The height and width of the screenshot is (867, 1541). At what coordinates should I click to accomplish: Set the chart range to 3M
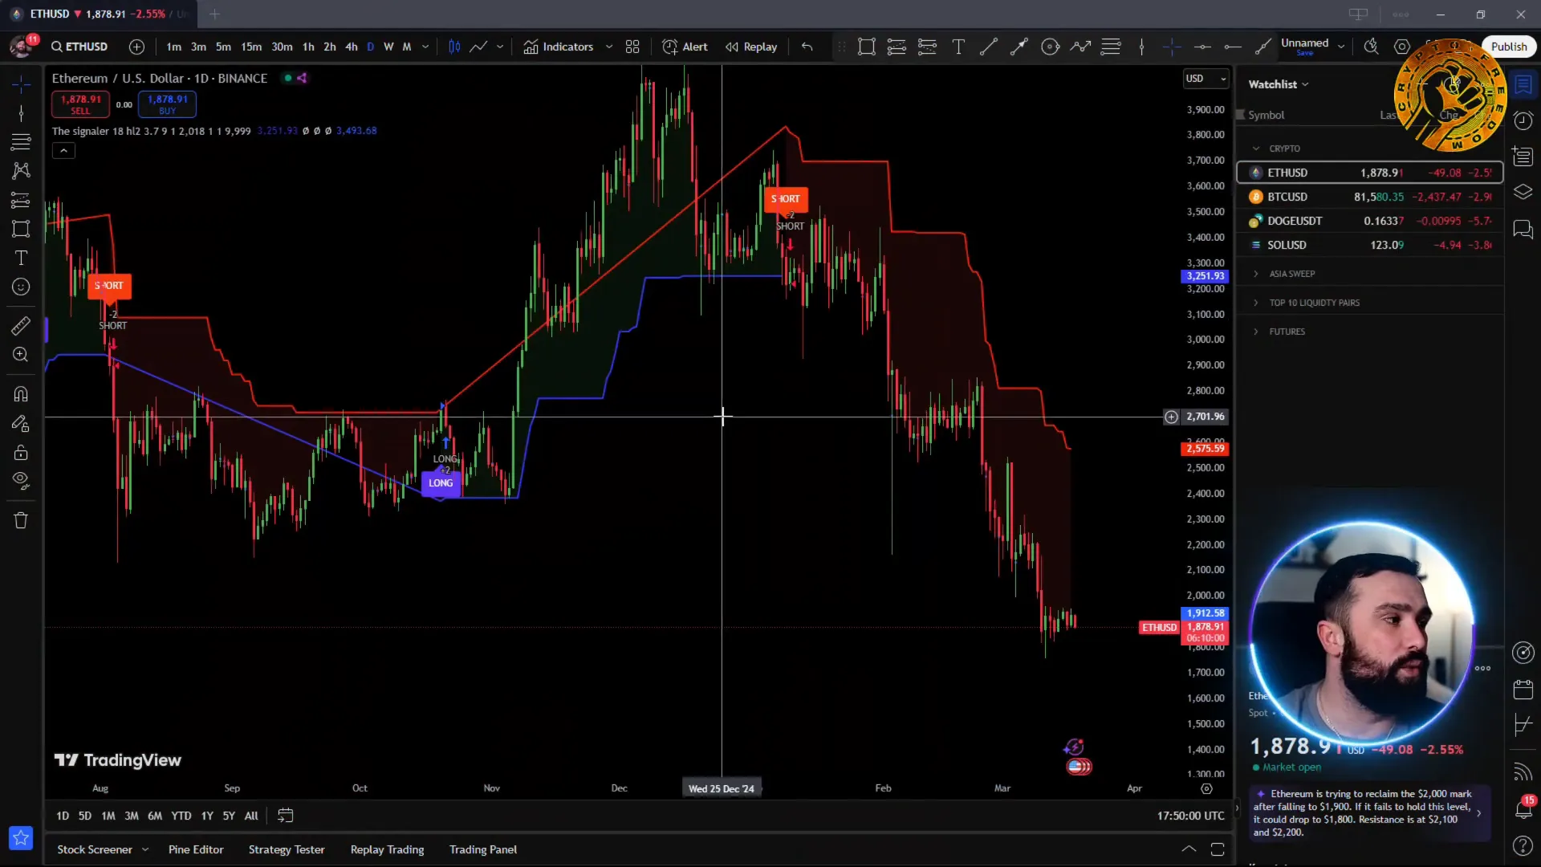click(132, 816)
